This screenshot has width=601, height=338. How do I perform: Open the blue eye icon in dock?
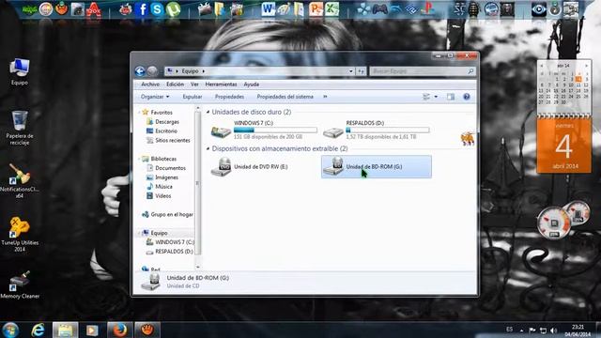click(x=538, y=9)
